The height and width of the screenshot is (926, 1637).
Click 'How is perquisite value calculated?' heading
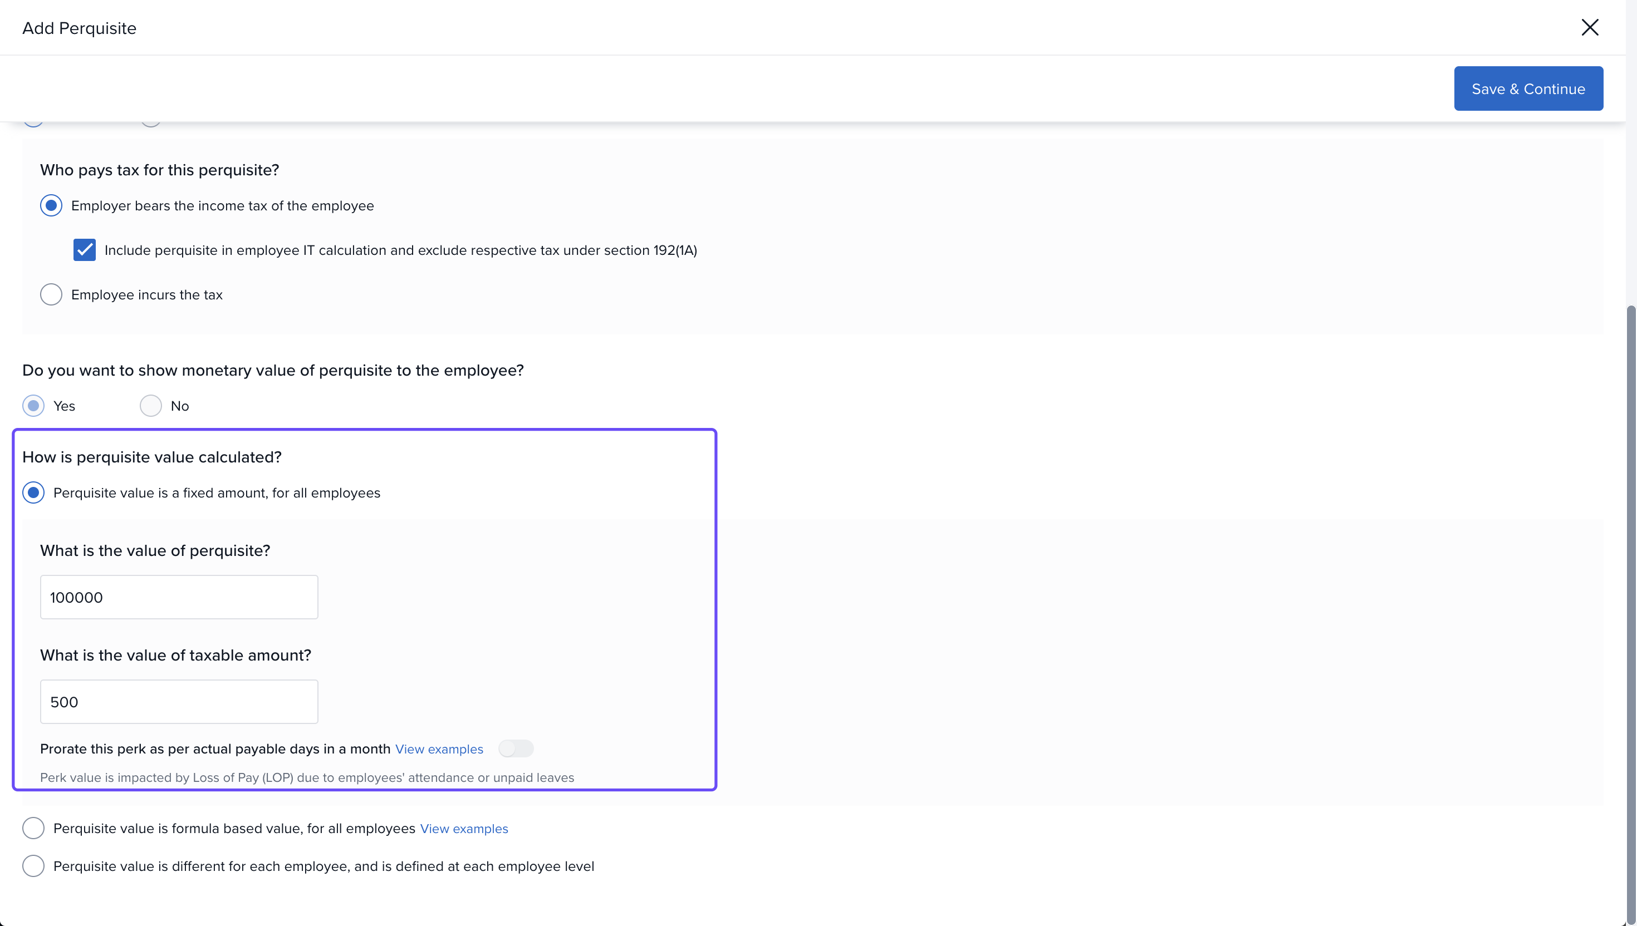151,457
